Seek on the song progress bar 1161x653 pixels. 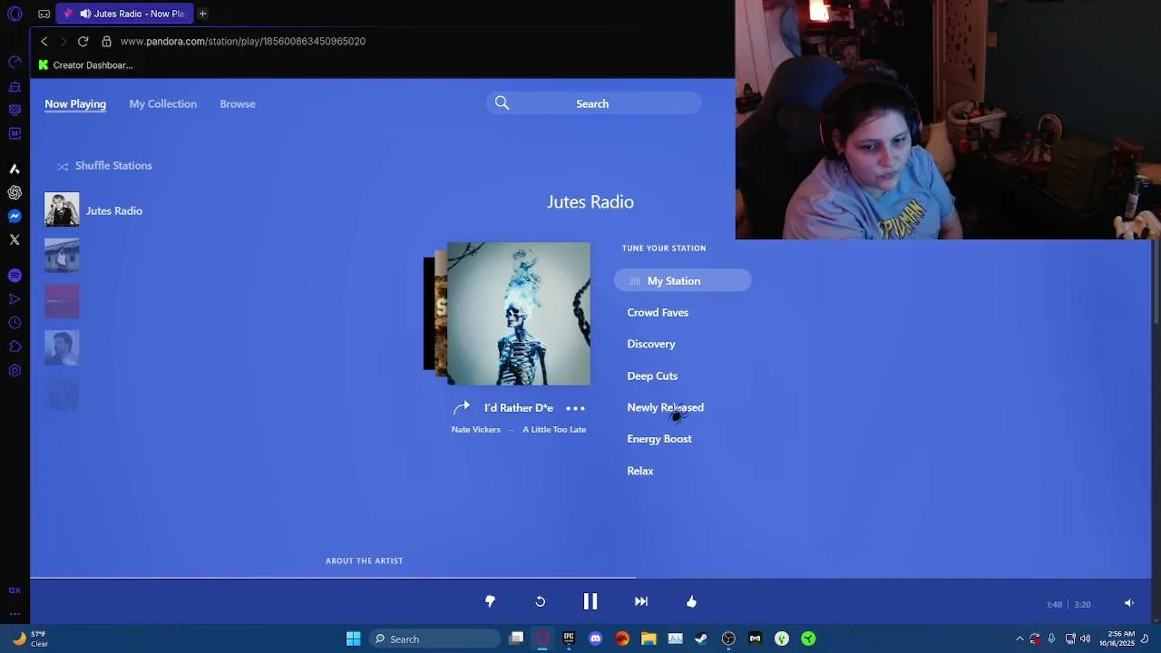(590, 578)
